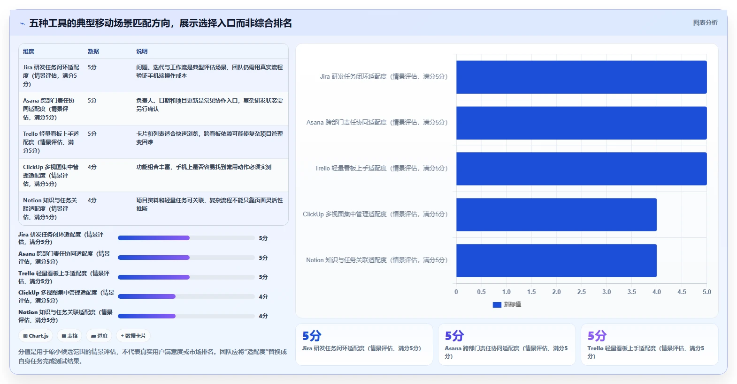Toggle the 指标值 legend swatch in the chart

(x=497, y=304)
